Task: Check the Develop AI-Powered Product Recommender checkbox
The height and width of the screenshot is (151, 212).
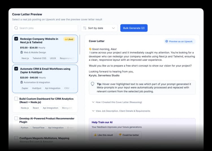Action: click(x=16, y=118)
